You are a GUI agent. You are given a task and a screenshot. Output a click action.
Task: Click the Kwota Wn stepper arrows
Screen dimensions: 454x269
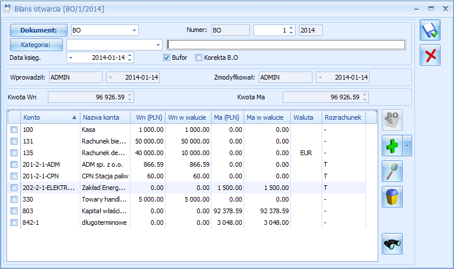(x=130, y=97)
